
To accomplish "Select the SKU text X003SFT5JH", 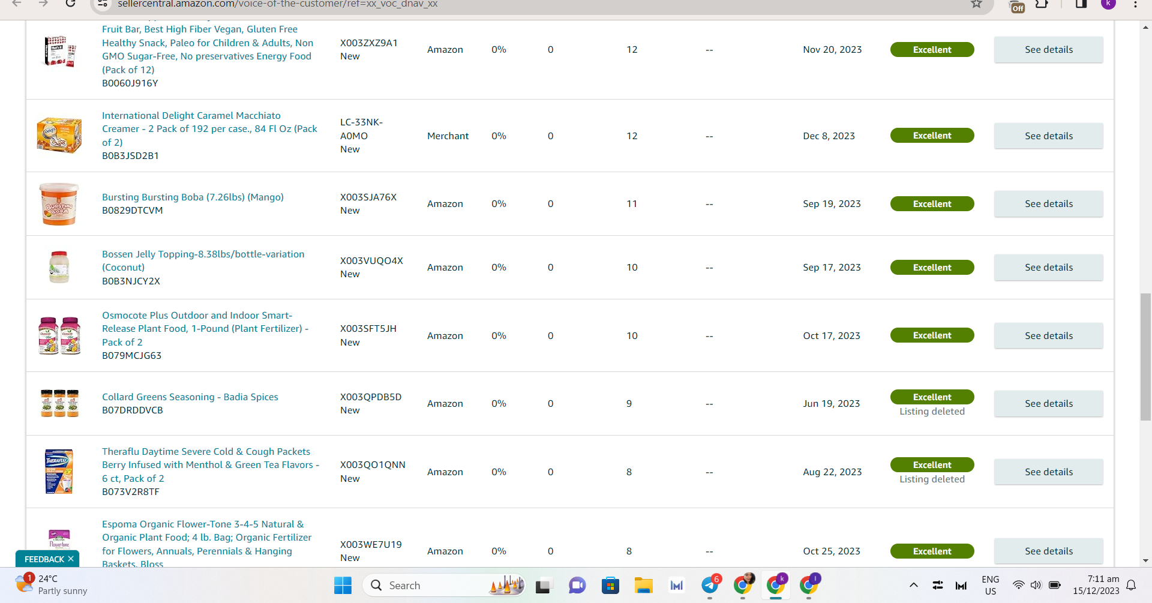I will tap(368, 329).
